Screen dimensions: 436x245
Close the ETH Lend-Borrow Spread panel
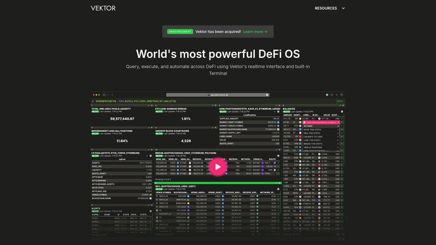click(x=215, y=105)
